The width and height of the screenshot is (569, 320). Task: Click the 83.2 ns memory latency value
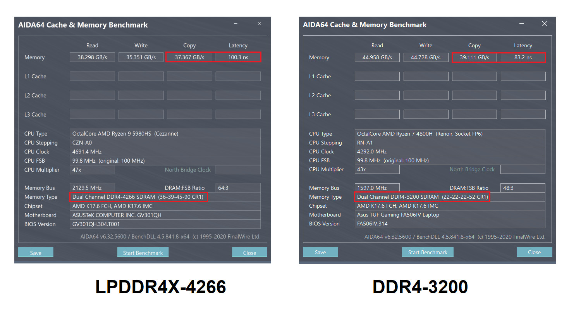pyautogui.click(x=523, y=57)
